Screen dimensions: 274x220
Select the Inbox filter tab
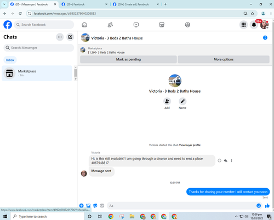click(x=10, y=60)
